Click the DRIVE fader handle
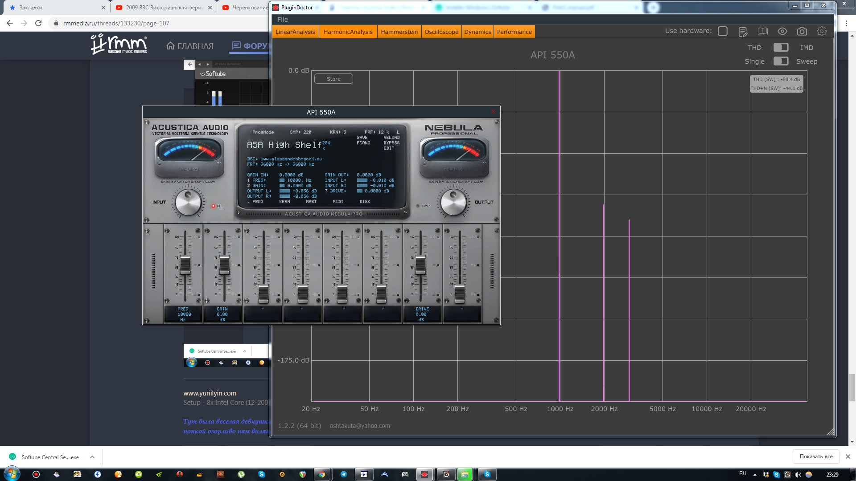Image resolution: width=856 pixels, height=481 pixels. 420,265
